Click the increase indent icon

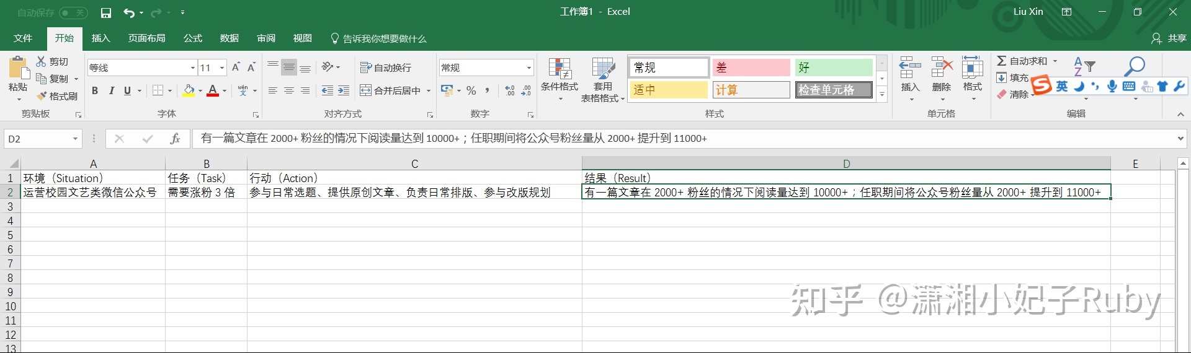(x=344, y=90)
